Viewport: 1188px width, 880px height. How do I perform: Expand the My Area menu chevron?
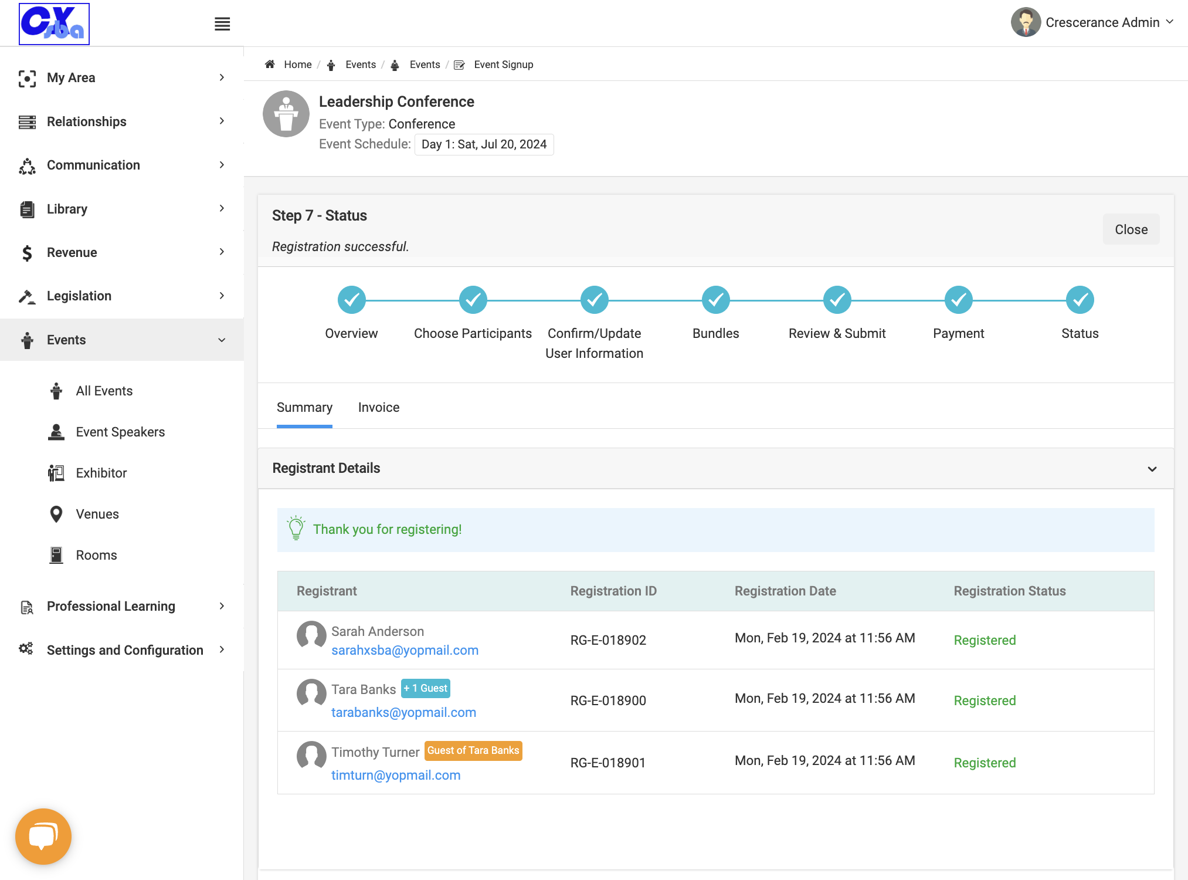coord(222,77)
